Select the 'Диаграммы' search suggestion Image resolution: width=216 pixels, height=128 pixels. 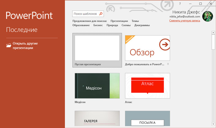pos(142,25)
